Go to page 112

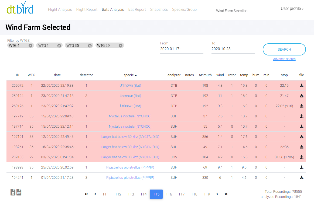[118, 194]
